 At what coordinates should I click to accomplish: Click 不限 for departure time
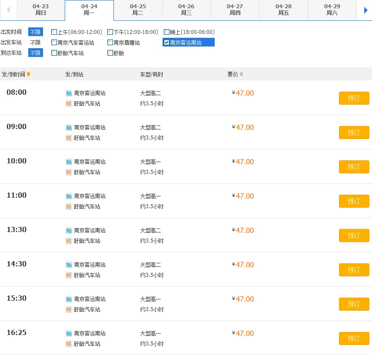coord(35,32)
